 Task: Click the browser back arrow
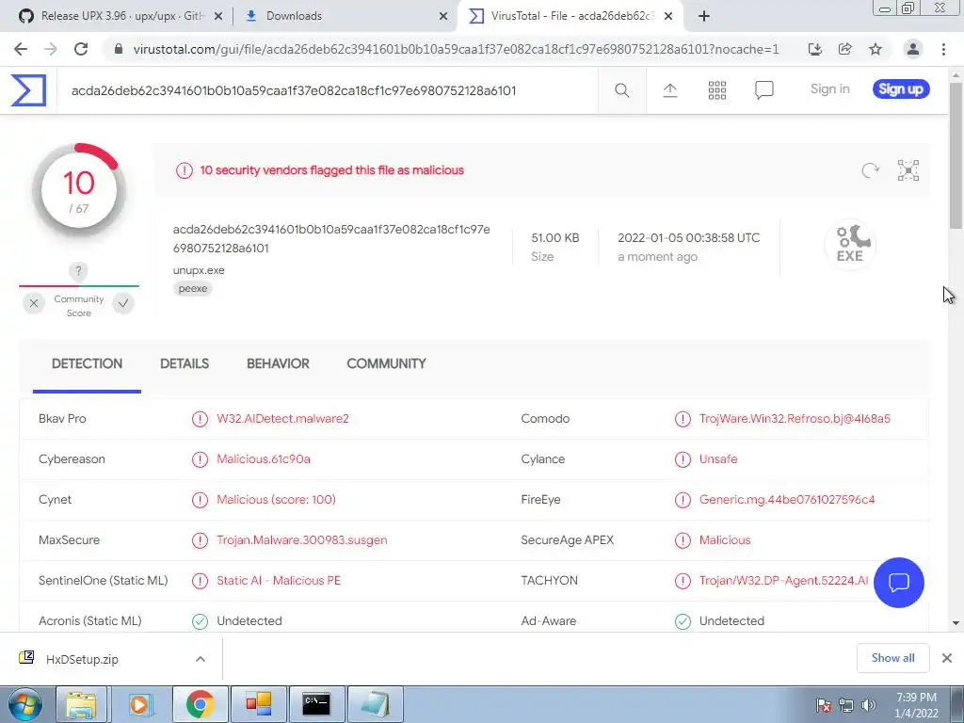pos(21,49)
